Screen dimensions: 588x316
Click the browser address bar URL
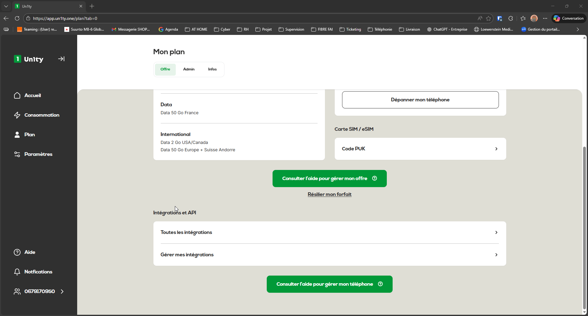[x=184, y=18]
